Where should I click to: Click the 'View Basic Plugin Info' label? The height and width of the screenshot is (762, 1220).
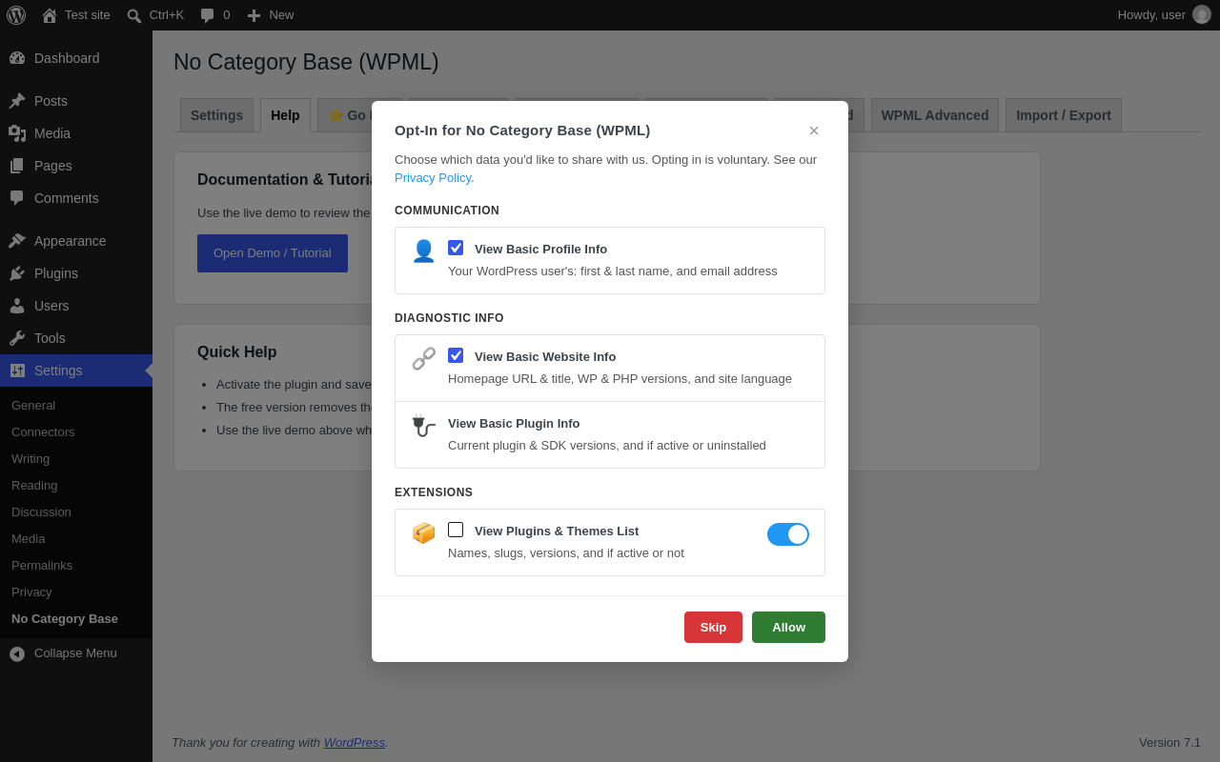click(x=514, y=424)
